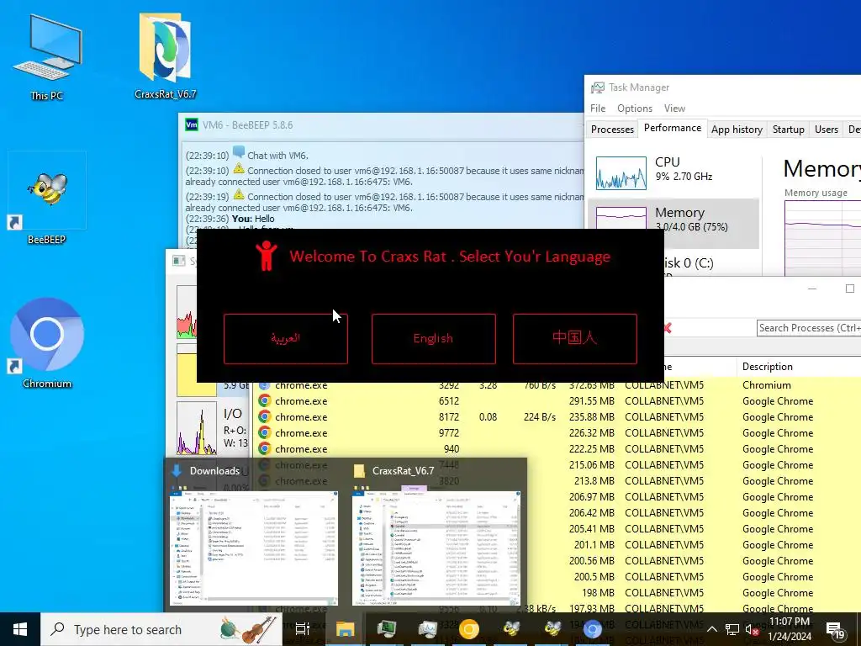
Task: Click the 213.8 MB memory value
Action: click(x=594, y=480)
